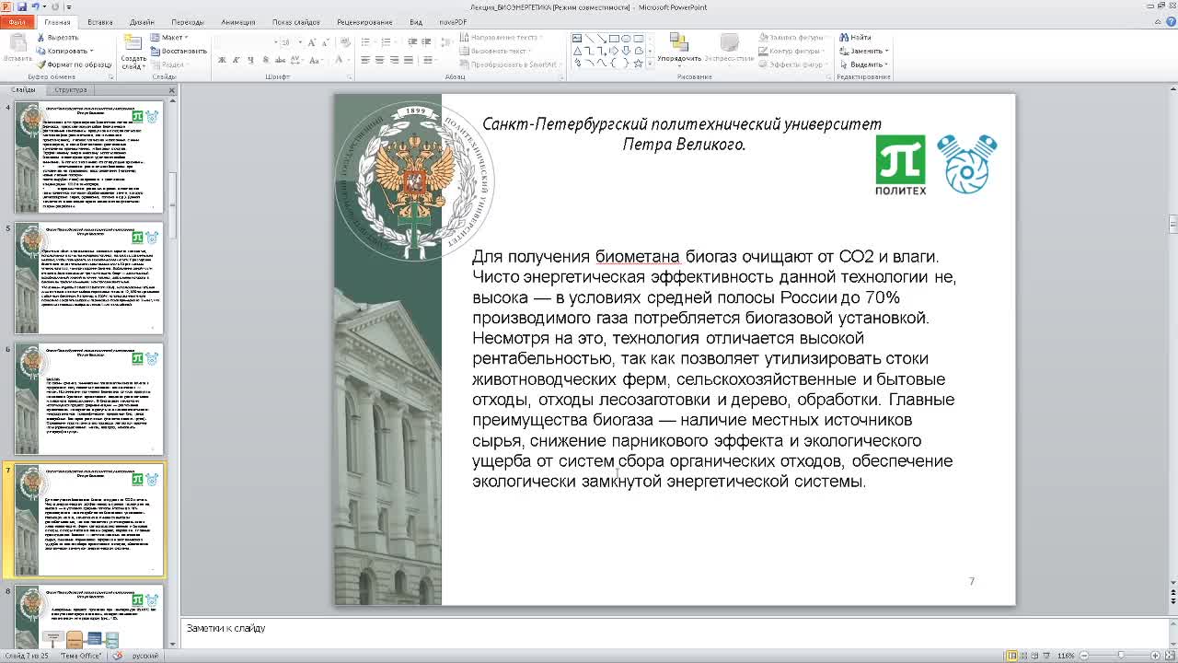The width and height of the screenshot is (1178, 663).
Task: Click the Undo arrow icon
Action: [35, 6]
